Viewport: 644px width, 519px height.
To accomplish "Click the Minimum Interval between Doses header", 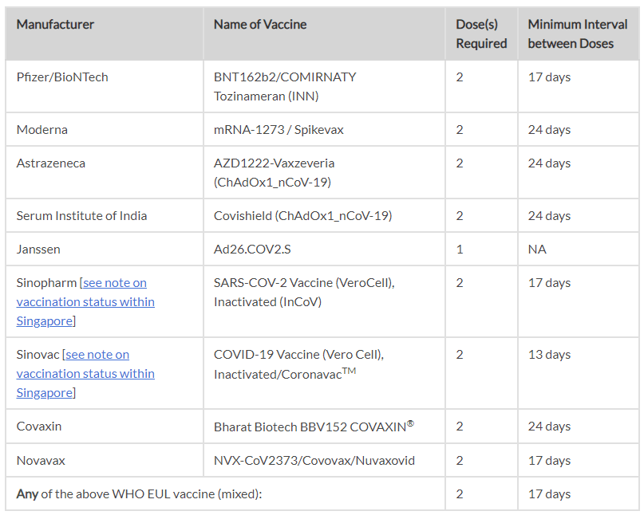I will pyautogui.click(x=577, y=34).
